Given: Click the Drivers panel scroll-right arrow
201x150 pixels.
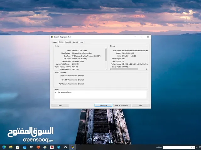Looking at the screenshot, I should (x=147, y=69).
